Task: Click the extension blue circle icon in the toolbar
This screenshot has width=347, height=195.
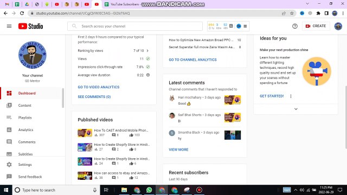Action: pyautogui.click(x=239, y=26)
